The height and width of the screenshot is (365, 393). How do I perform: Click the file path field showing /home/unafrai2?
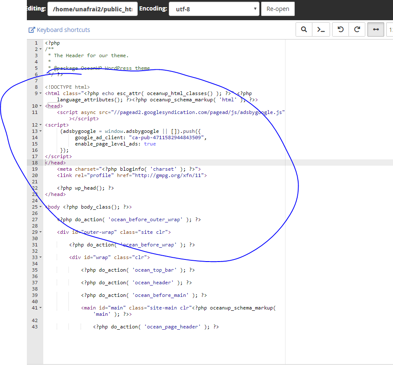click(92, 8)
